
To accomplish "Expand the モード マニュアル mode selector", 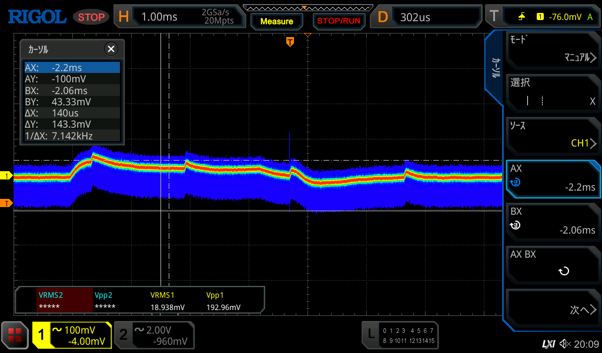I will (553, 49).
